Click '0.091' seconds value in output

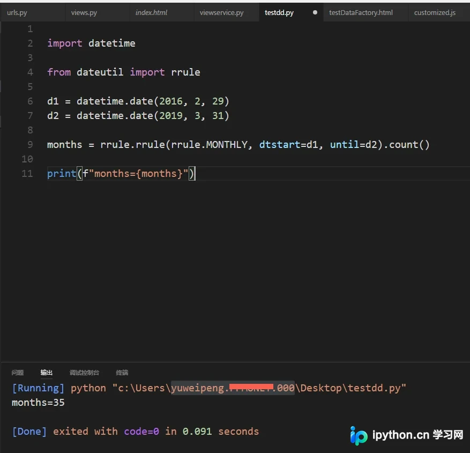[x=197, y=432]
